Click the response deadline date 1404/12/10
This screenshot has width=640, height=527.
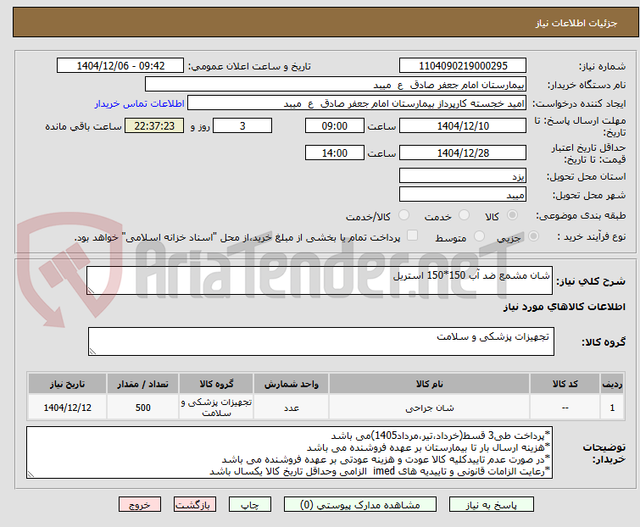(x=463, y=125)
